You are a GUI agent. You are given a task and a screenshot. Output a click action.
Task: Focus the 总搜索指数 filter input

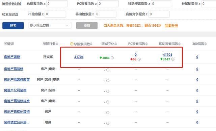pyautogui.click(x=57, y=4)
